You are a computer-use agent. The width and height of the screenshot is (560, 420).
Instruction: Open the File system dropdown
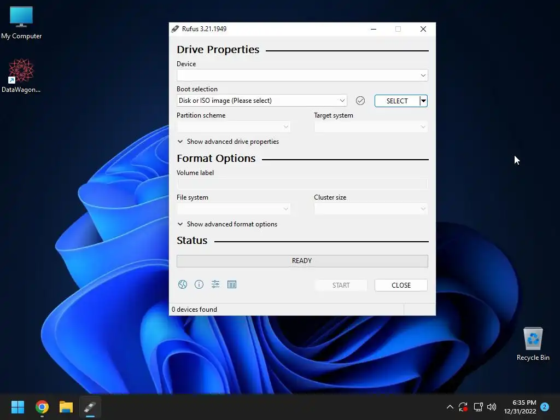coord(234,208)
